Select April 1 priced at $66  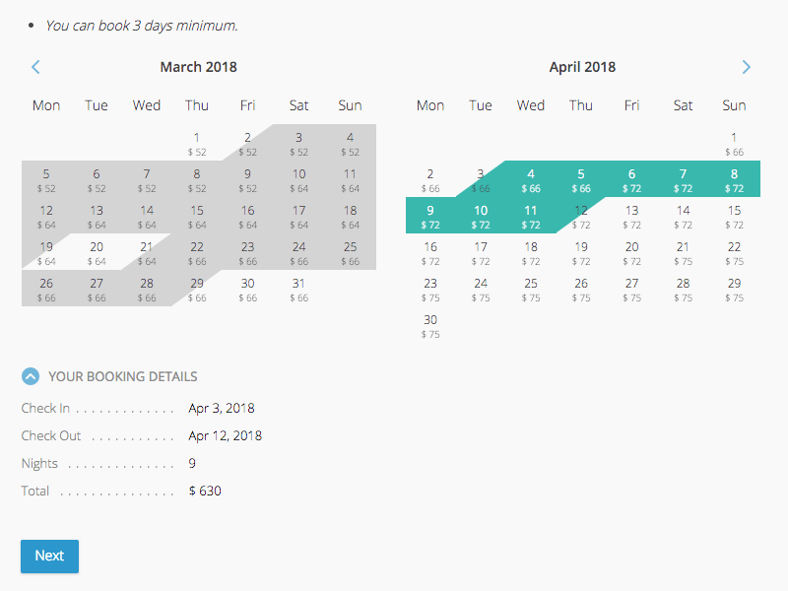pyautogui.click(x=734, y=143)
